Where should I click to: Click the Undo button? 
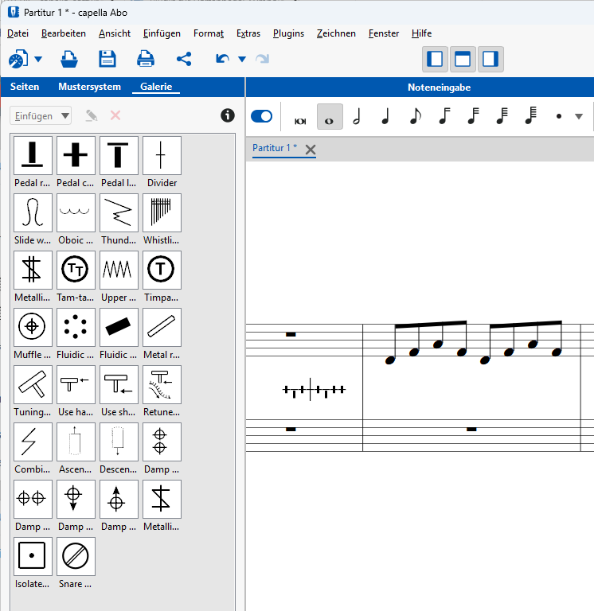pos(222,59)
